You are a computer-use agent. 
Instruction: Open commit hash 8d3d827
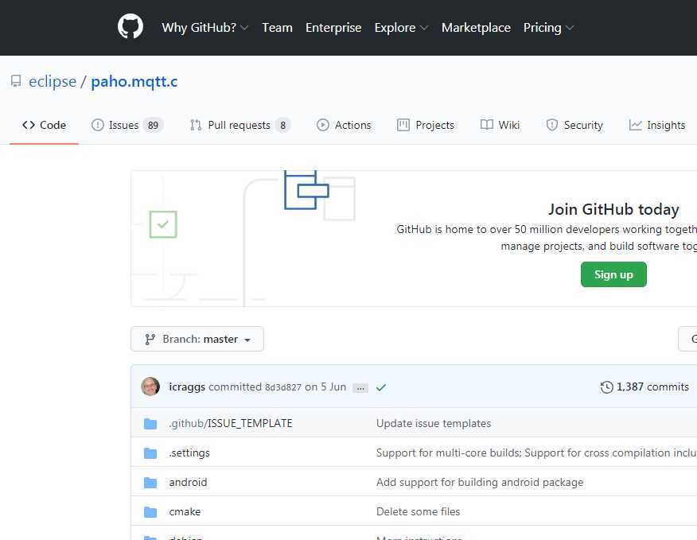pyautogui.click(x=283, y=387)
